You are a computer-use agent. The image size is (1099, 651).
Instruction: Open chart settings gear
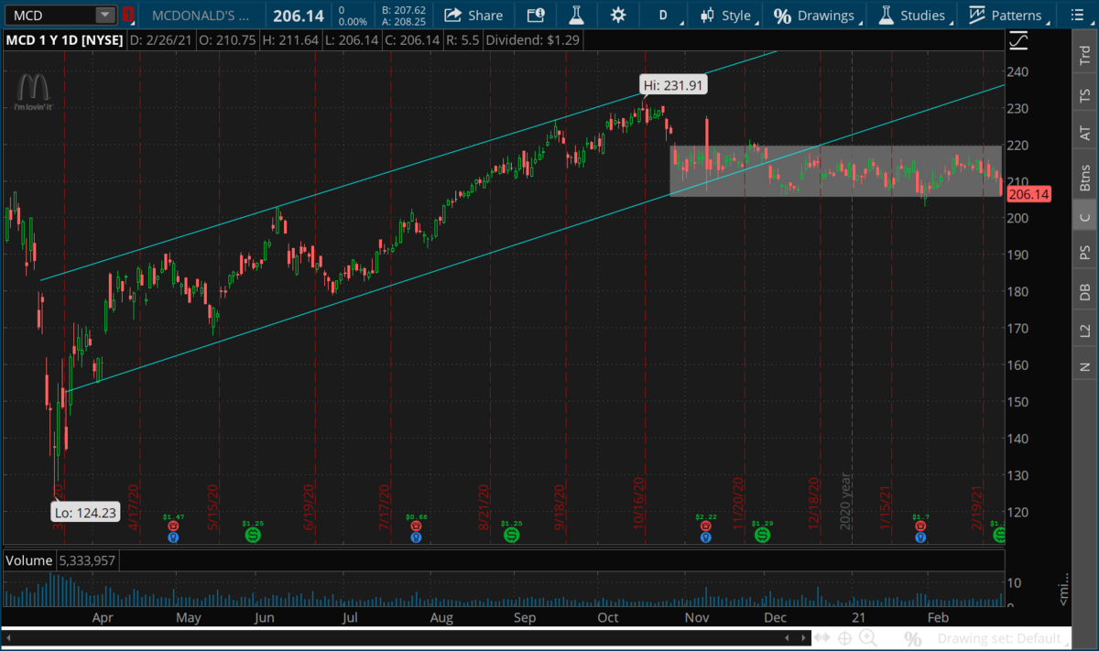(x=618, y=15)
